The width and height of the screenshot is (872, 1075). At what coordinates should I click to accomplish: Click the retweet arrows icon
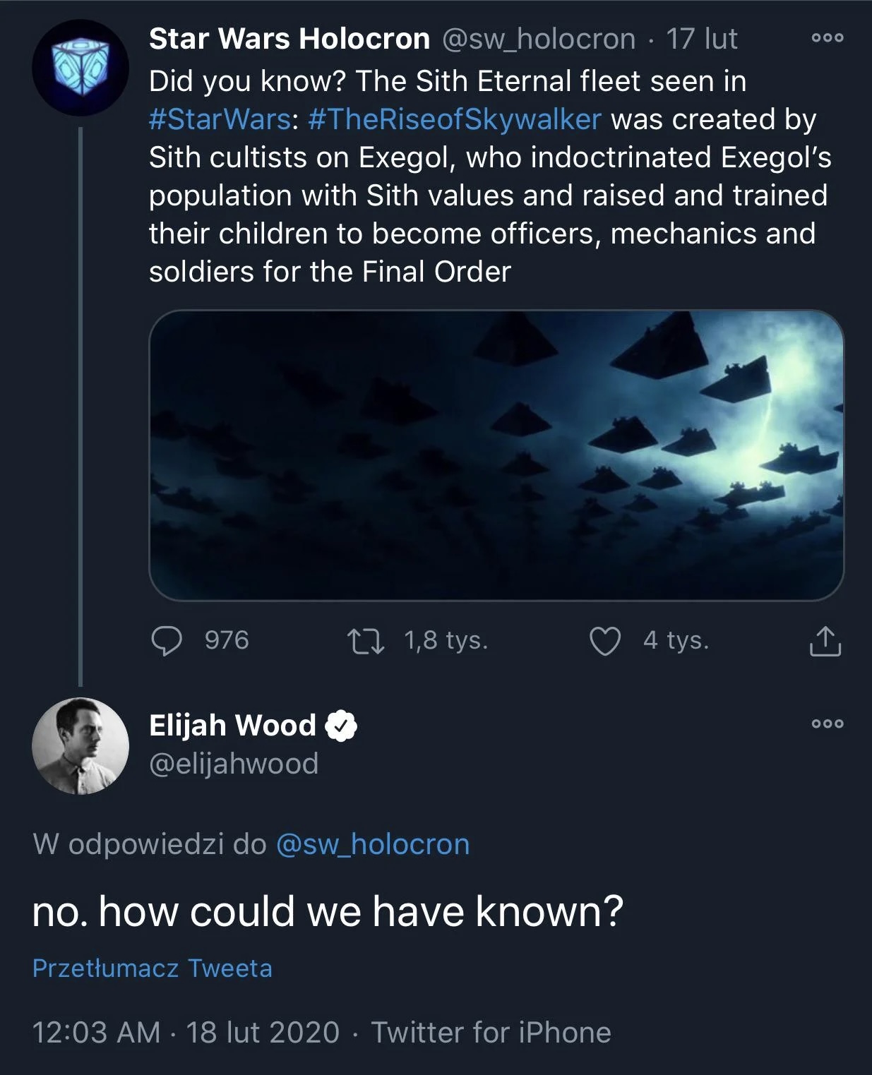[366, 641]
